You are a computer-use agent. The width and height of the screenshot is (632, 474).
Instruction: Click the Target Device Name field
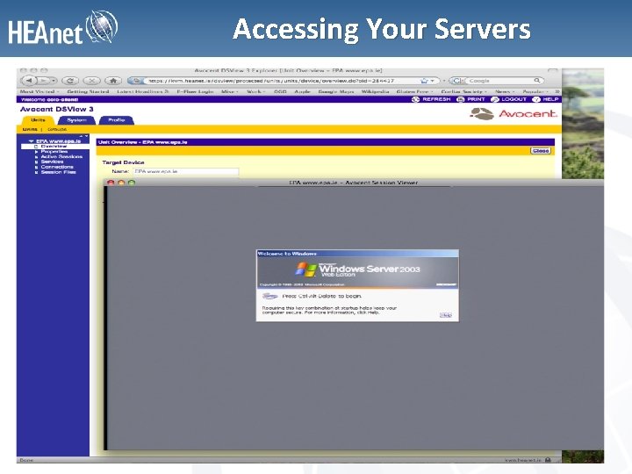click(186, 172)
